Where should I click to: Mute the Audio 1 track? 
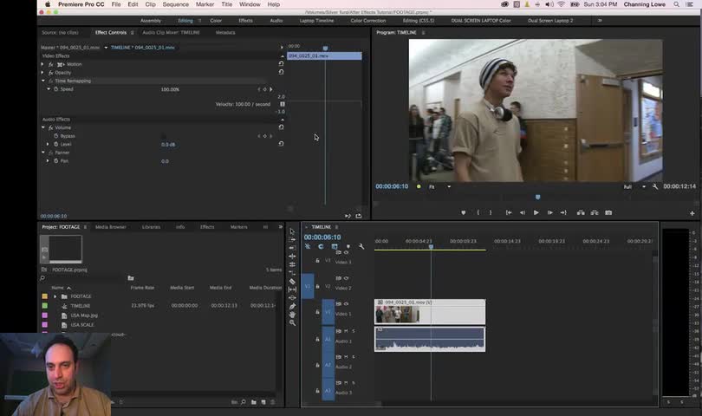(x=346, y=331)
